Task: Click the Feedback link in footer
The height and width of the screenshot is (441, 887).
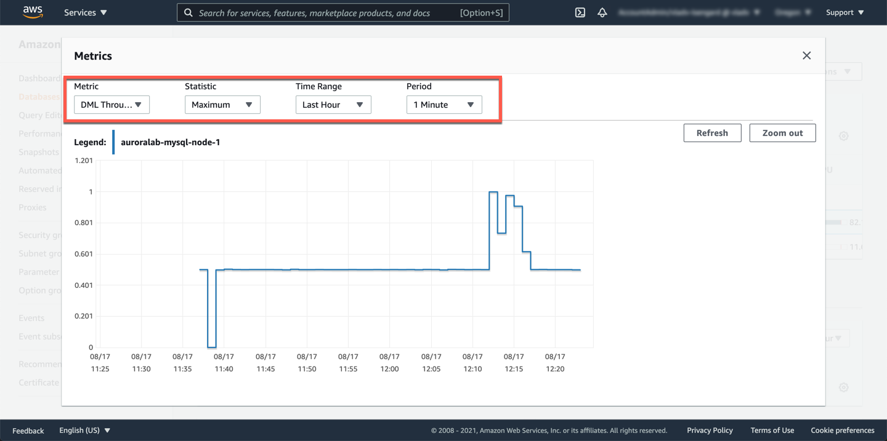Action: tap(28, 431)
